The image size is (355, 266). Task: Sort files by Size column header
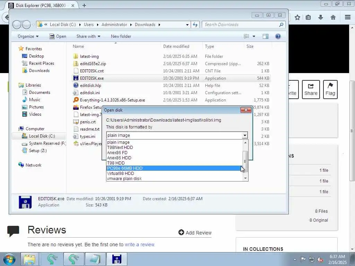click(x=250, y=46)
